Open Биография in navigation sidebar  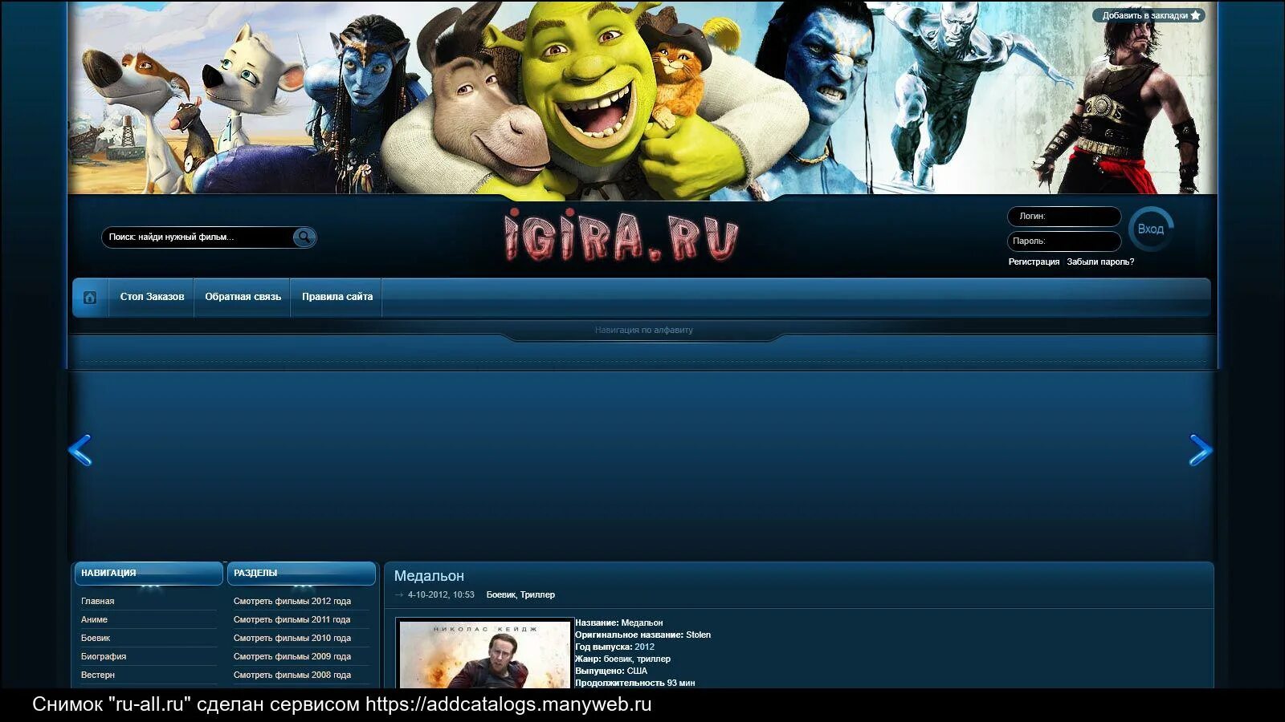pyautogui.click(x=104, y=656)
